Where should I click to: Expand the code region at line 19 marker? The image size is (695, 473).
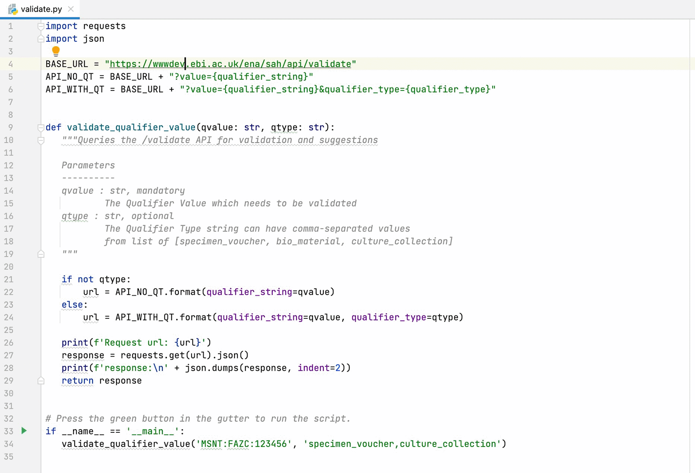(41, 254)
